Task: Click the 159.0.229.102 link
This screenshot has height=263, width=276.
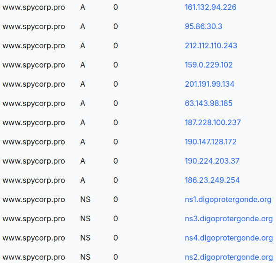Action: [x=209, y=65]
